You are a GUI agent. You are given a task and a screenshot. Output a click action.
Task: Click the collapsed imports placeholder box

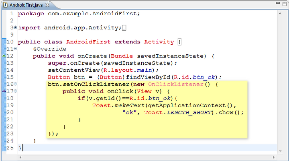point(124,28)
